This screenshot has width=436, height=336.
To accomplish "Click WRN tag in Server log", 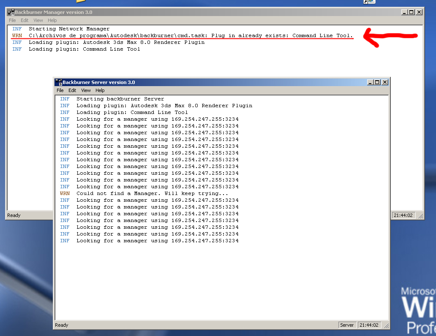I will pyautogui.click(x=65, y=193).
